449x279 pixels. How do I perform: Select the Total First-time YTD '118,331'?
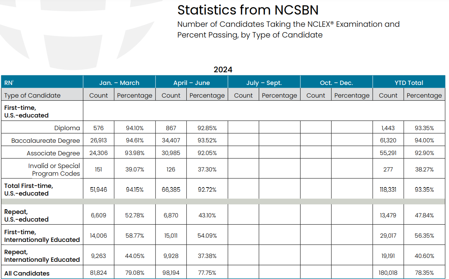388,189
